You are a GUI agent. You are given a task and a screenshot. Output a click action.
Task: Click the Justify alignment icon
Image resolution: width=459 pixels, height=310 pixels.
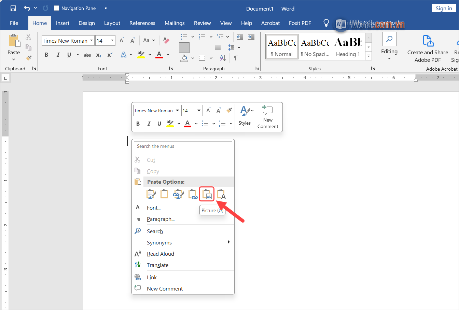pyautogui.click(x=218, y=47)
